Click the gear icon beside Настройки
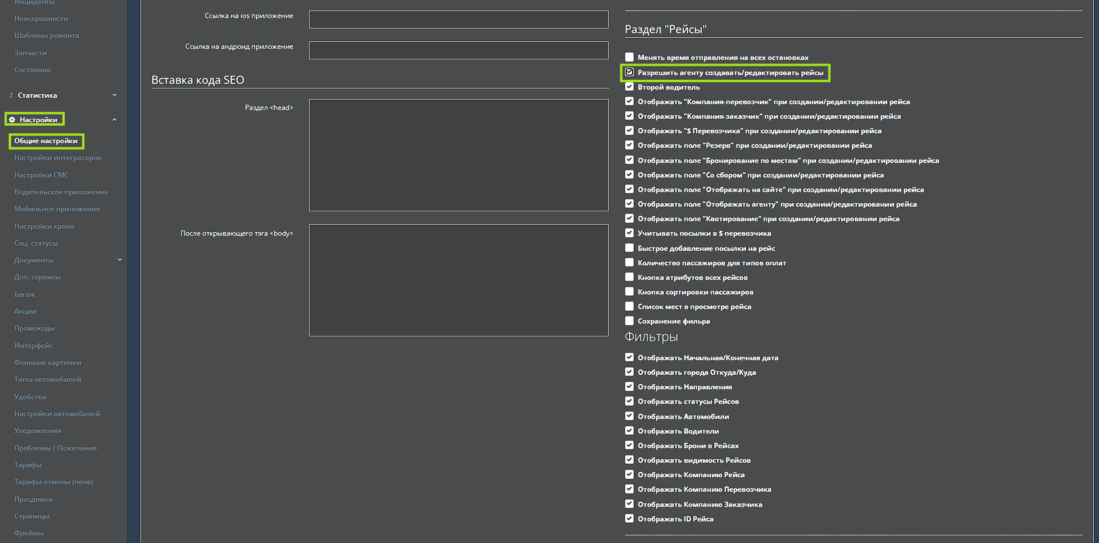This screenshot has width=1099, height=543. pos(12,120)
